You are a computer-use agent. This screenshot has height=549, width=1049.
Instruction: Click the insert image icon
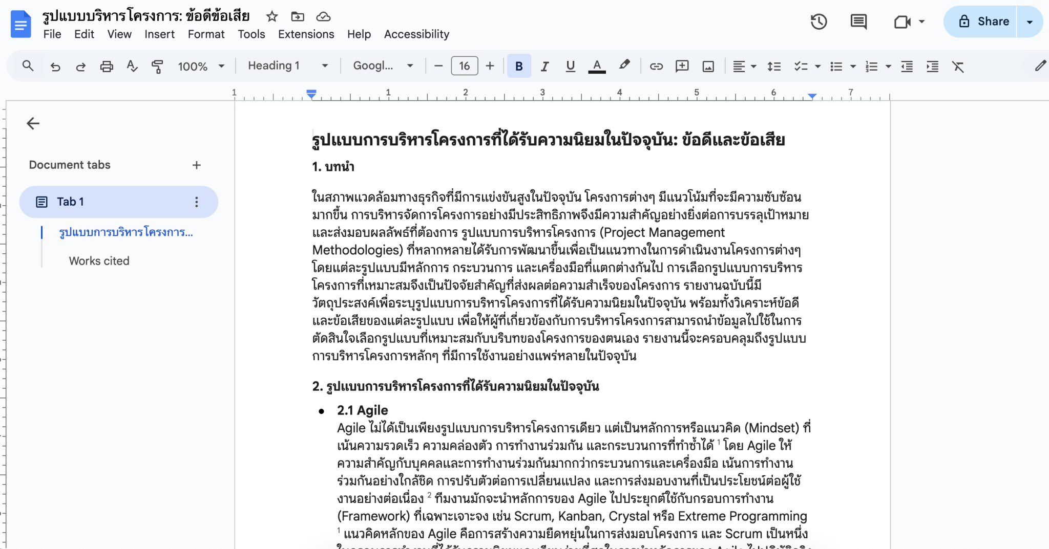[x=708, y=67]
